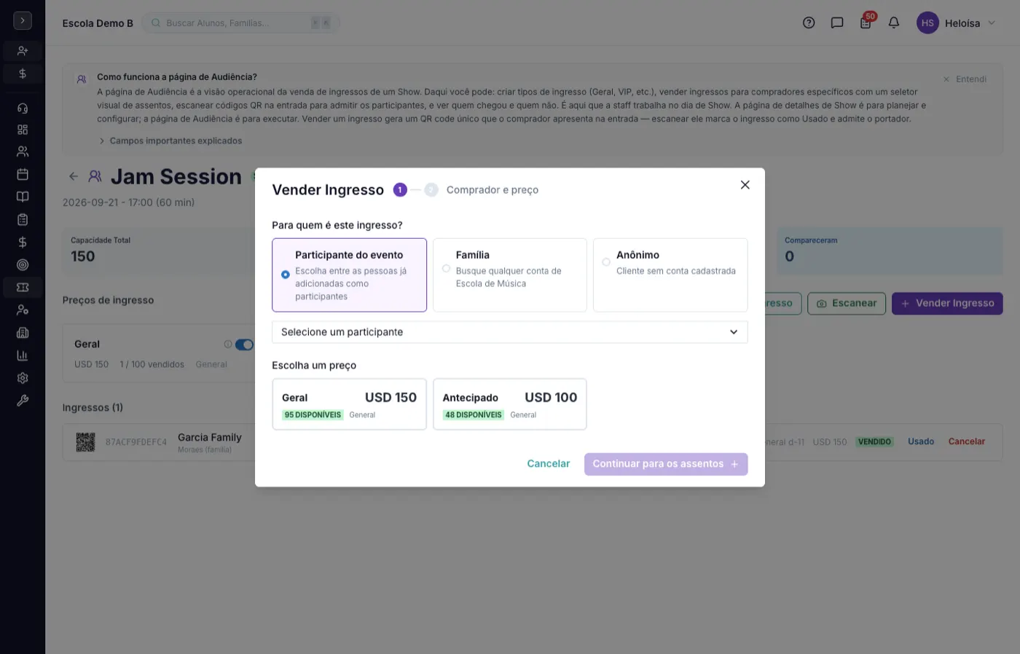This screenshot has width=1020, height=654.
Task: Choose the Geral USD 150 price card
Action: pos(349,404)
